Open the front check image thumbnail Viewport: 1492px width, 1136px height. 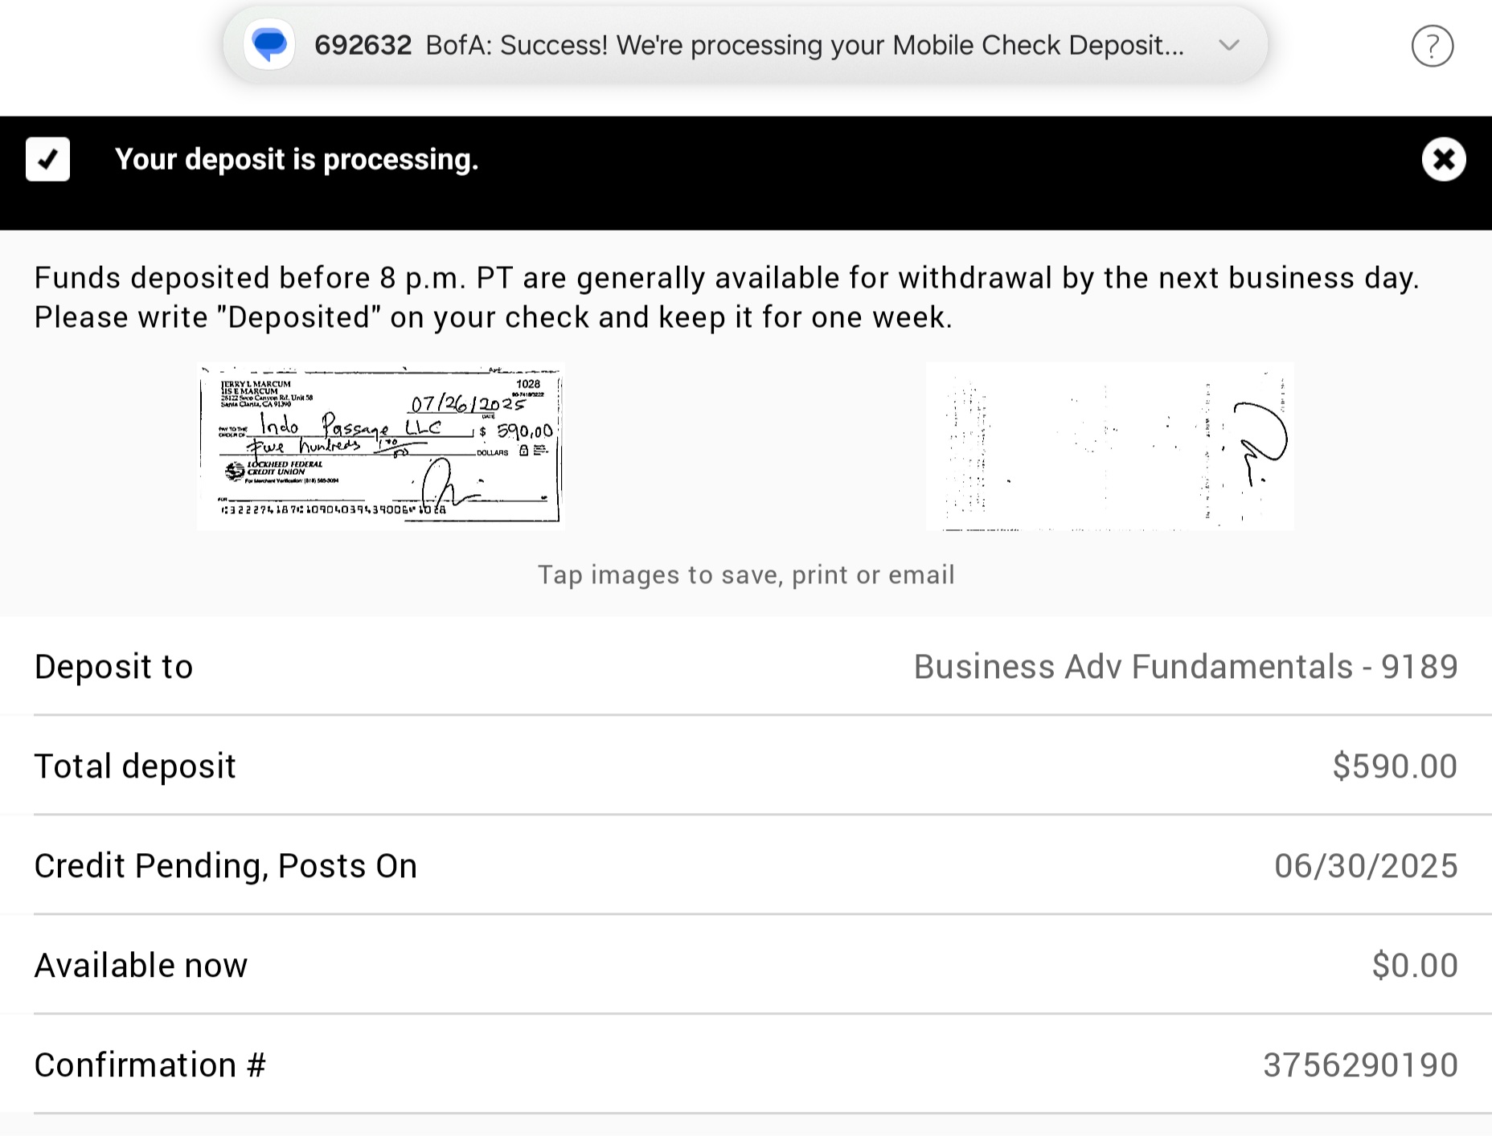[x=380, y=446]
